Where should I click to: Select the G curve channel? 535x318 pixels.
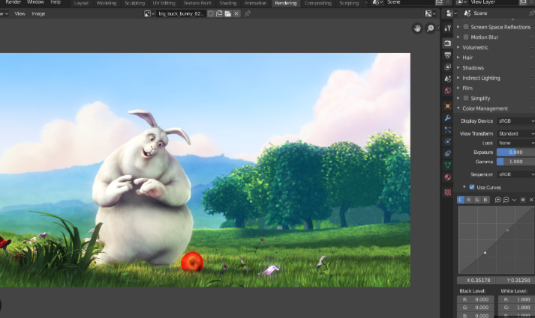477,200
